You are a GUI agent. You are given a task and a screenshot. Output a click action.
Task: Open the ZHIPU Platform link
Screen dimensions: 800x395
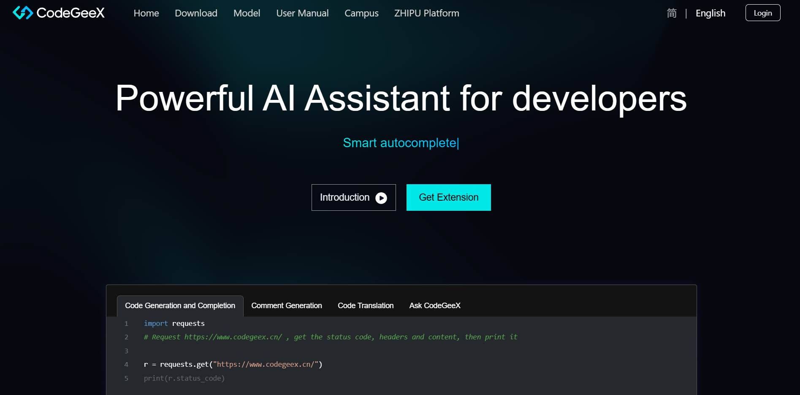426,13
